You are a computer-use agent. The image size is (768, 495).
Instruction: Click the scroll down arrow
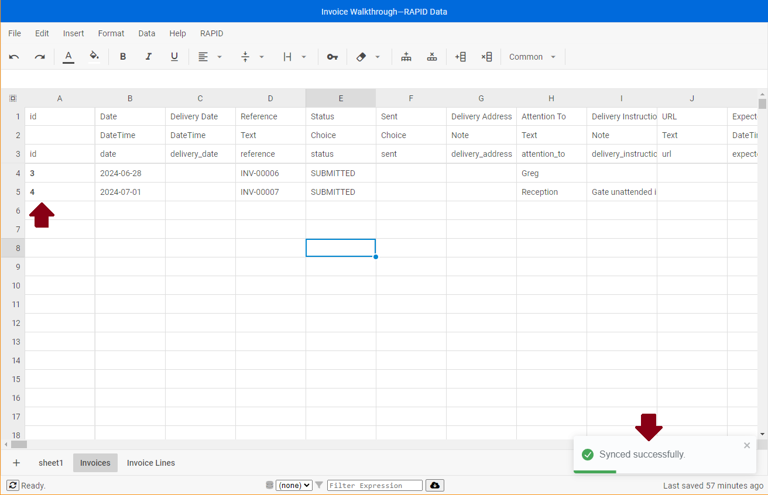pyautogui.click(x=762, y=434)
